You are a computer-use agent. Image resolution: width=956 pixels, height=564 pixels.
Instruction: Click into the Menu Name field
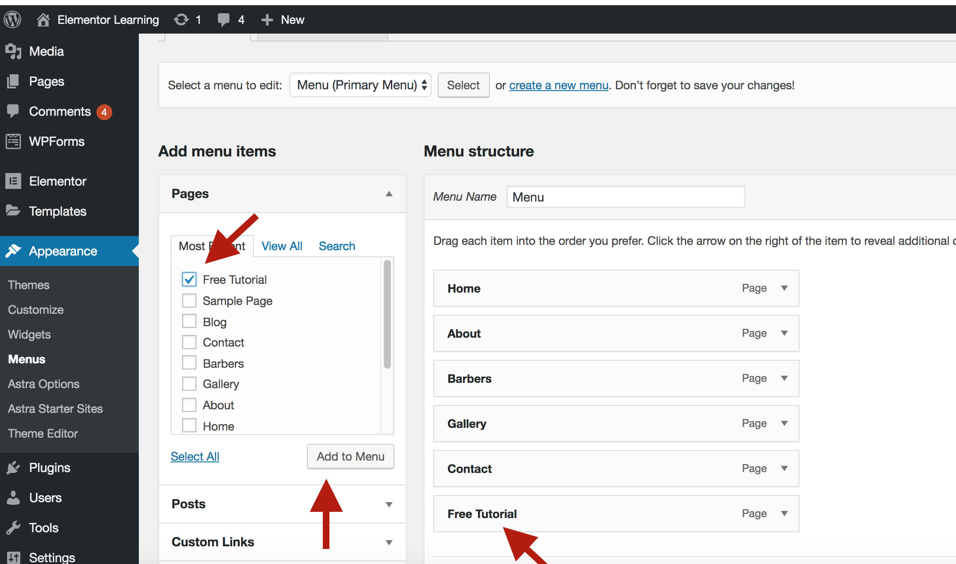click(x=625, y=197)
